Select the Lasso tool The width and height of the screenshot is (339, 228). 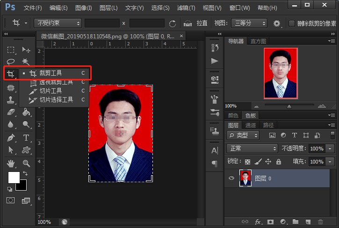click(11, 62)
